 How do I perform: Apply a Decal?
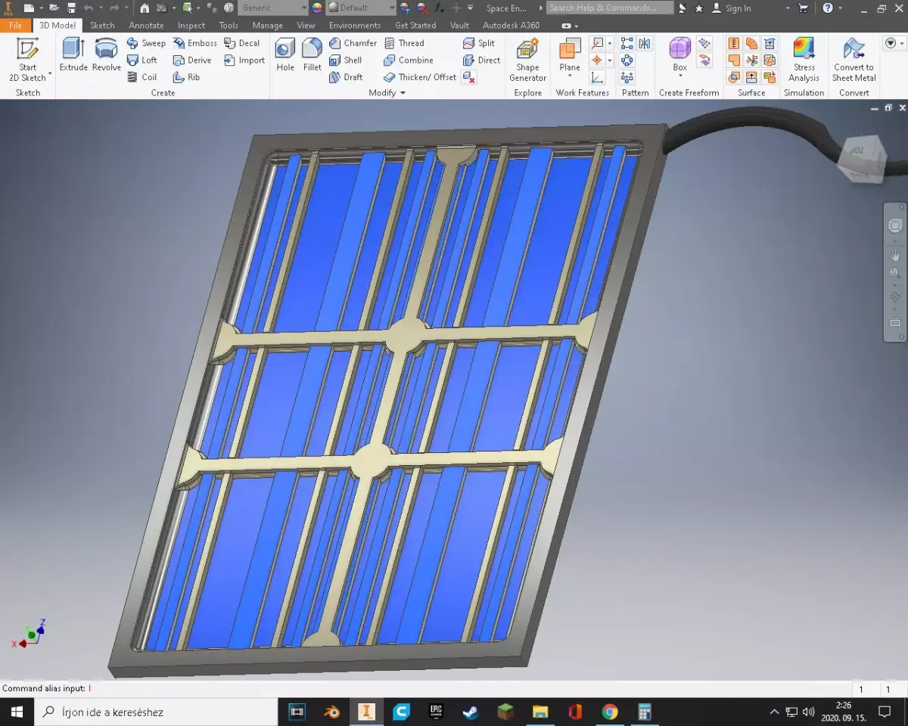tap(241, 43)
